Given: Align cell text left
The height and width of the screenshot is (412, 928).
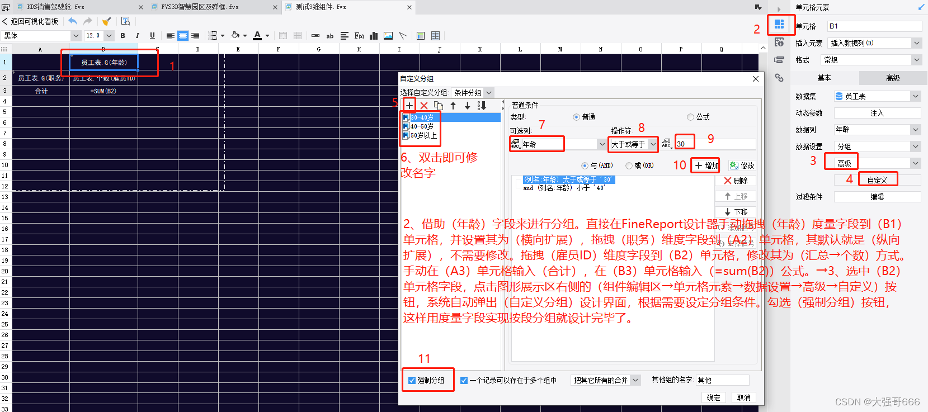Looking at the screenshot, I should tap(171, 36).
